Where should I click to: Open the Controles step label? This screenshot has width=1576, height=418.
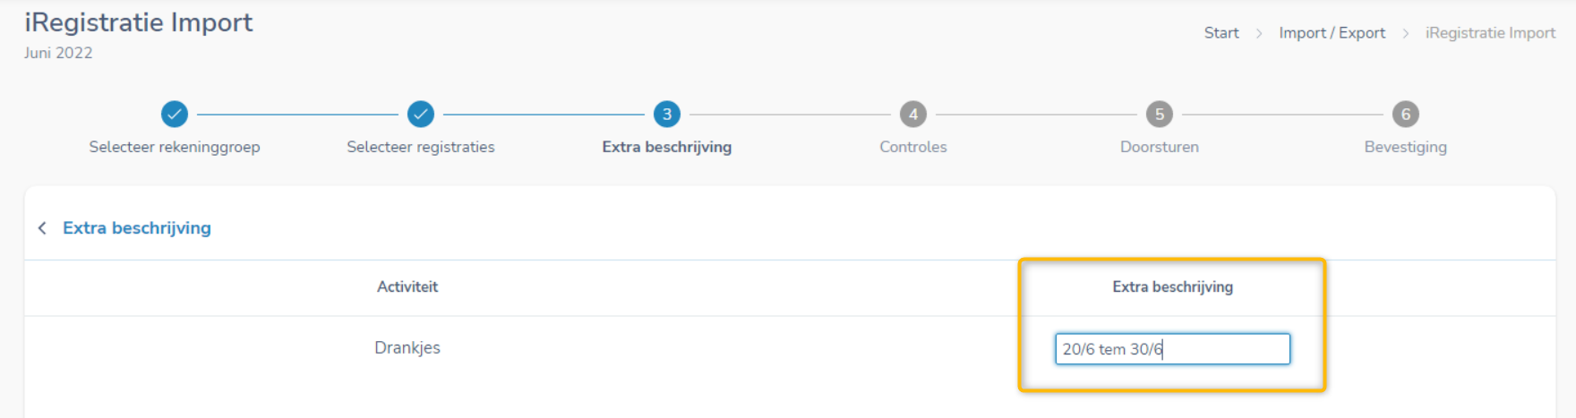(913, 147)
